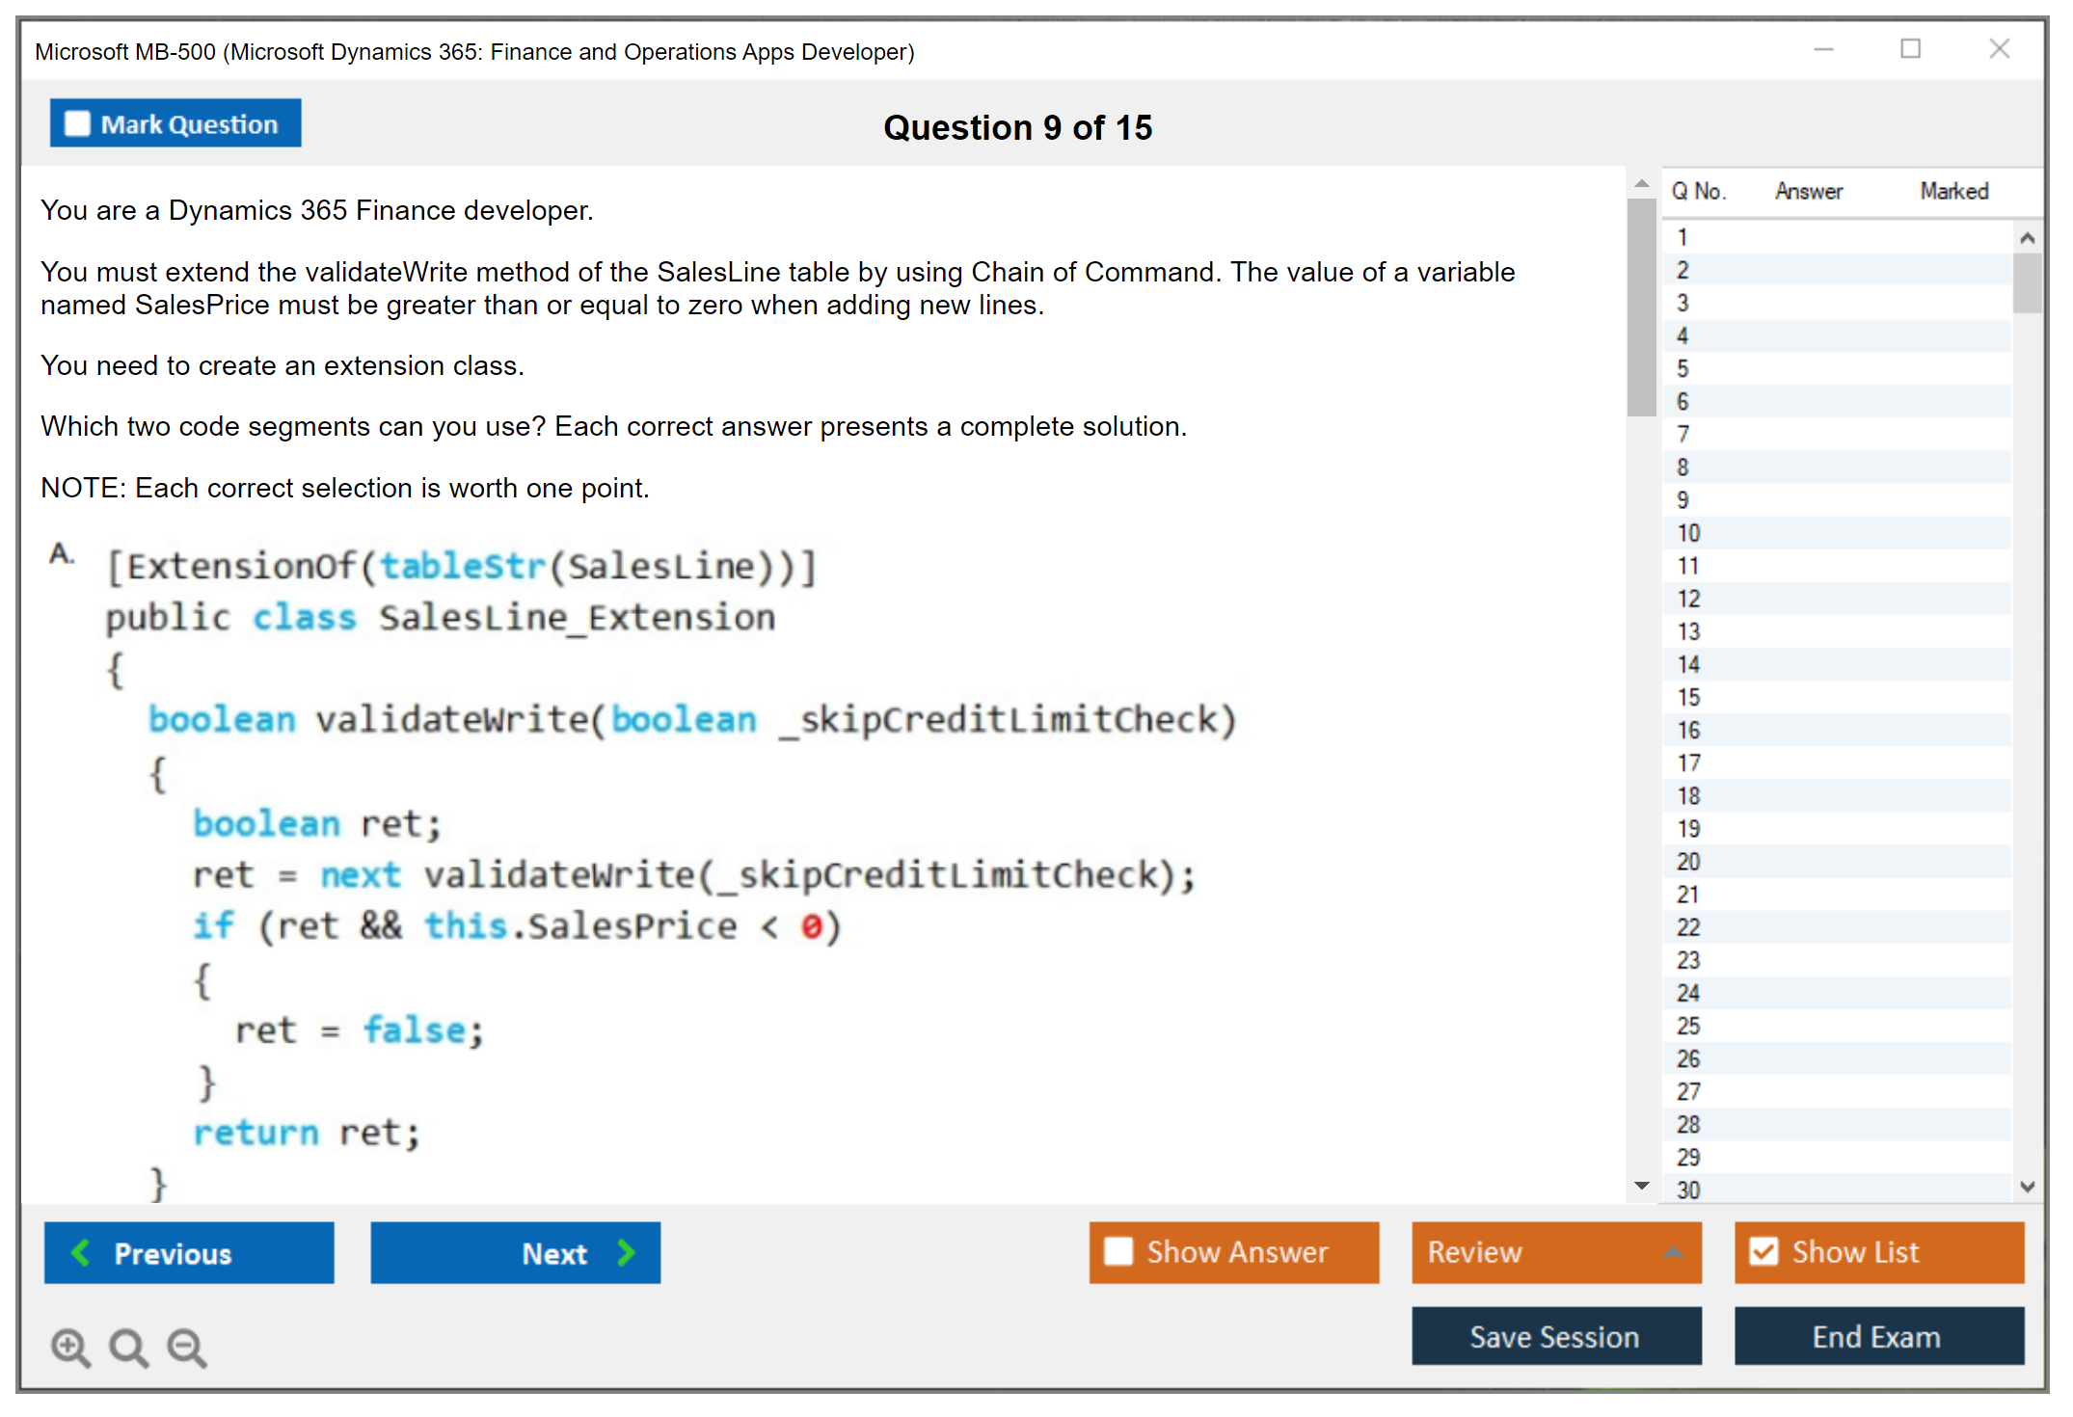
Task: Expand the Review dropdown arrow
Action: click(x=1673, y=1252)
